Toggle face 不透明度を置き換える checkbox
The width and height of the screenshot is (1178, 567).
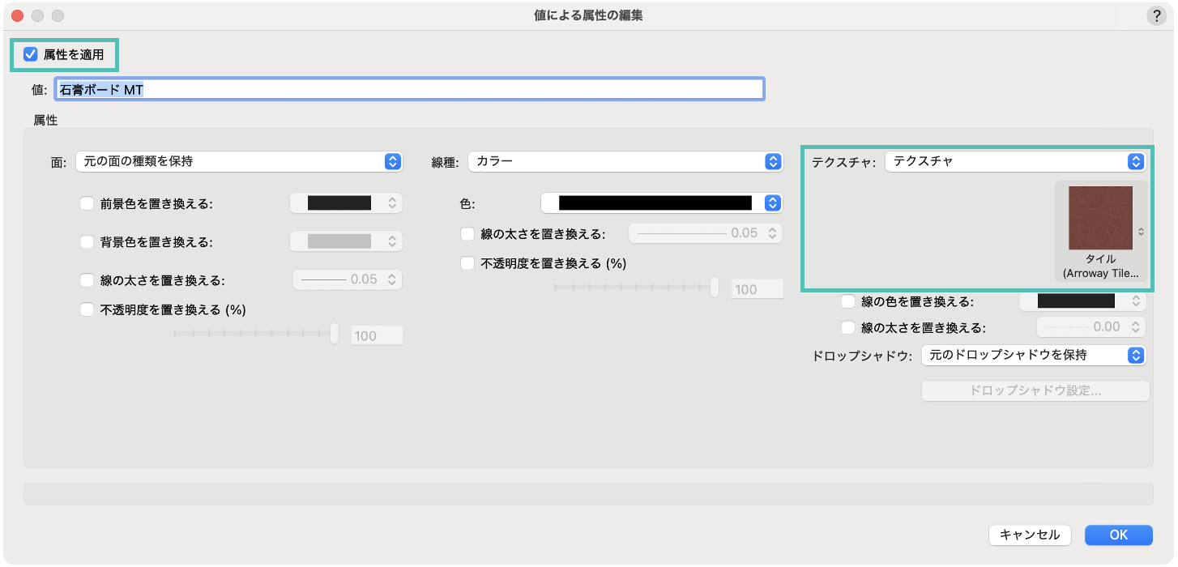pyautogui.click(x=87, y=309)
